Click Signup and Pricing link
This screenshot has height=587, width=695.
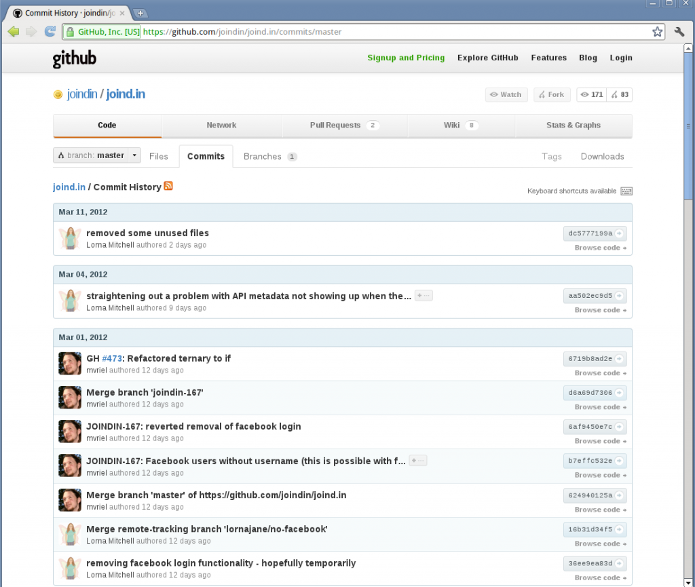[406, 58]
